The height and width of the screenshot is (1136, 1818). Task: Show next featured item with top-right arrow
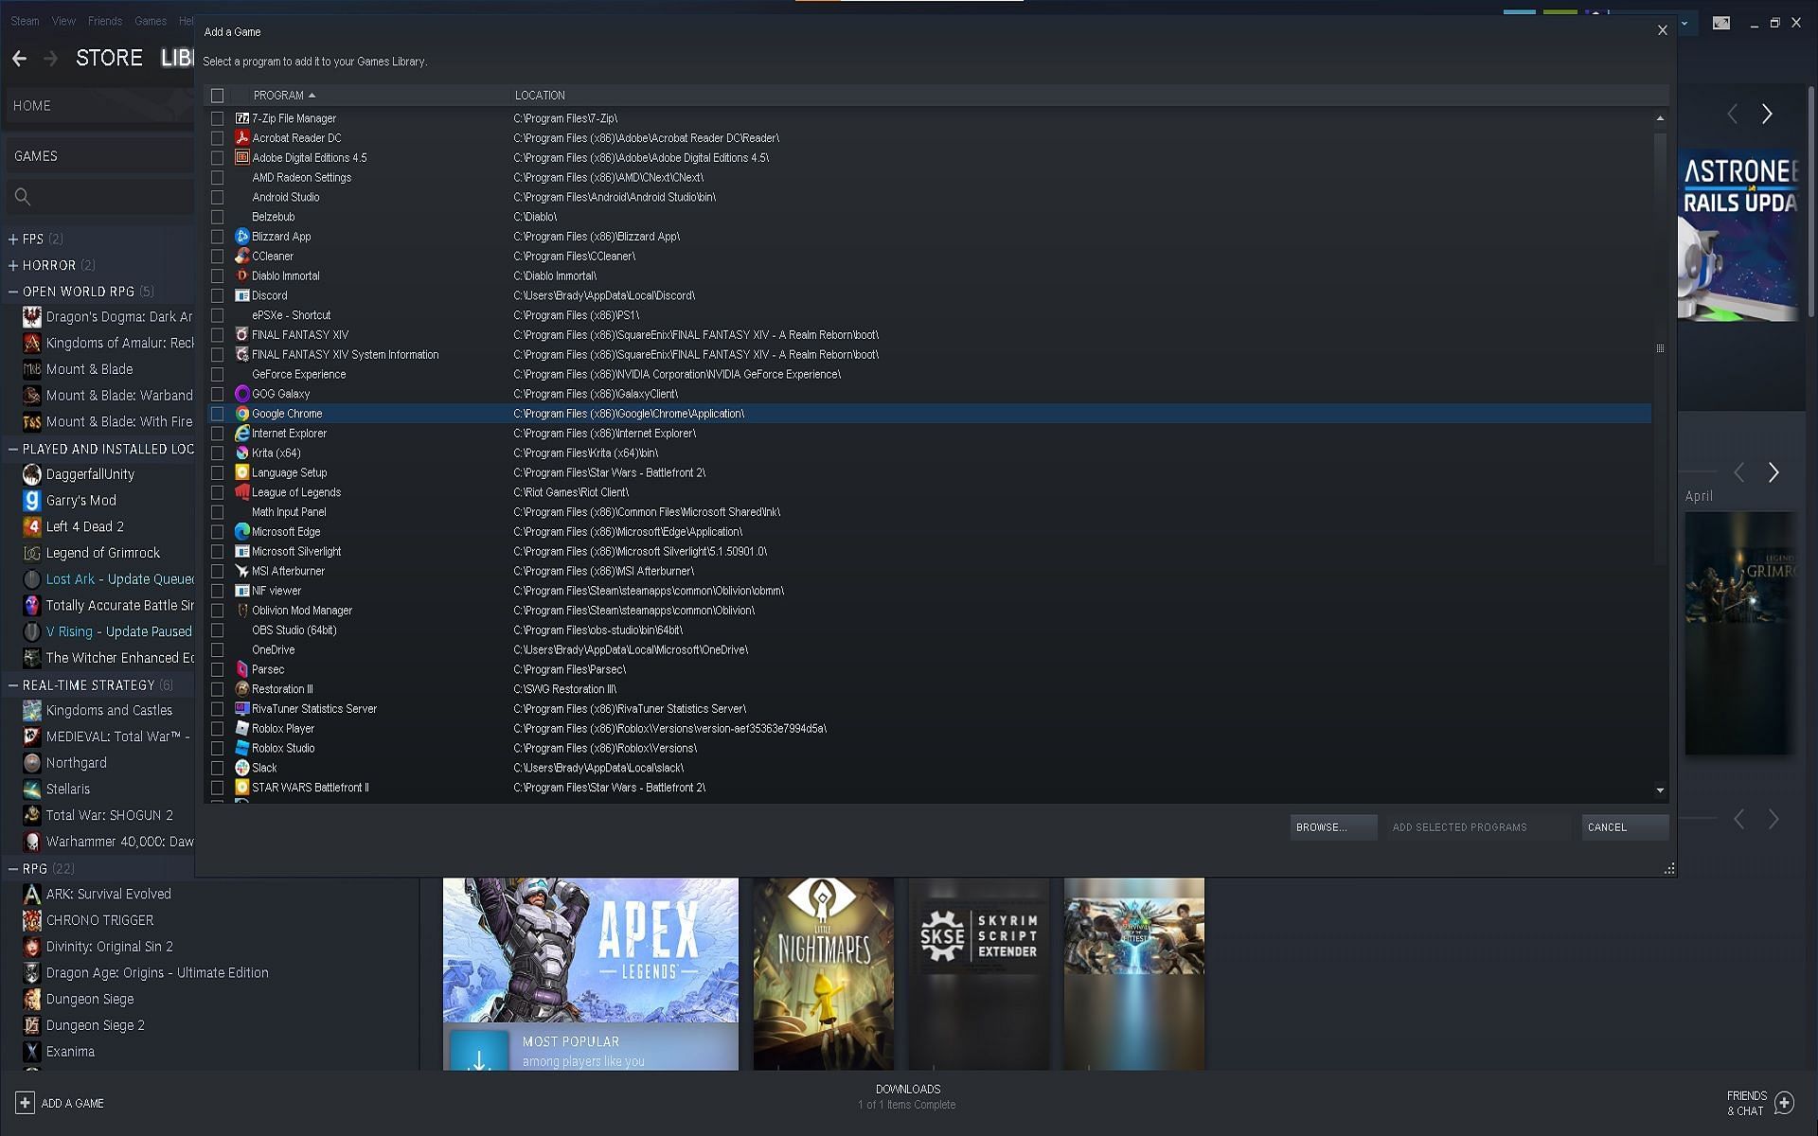pos(1767,114)
